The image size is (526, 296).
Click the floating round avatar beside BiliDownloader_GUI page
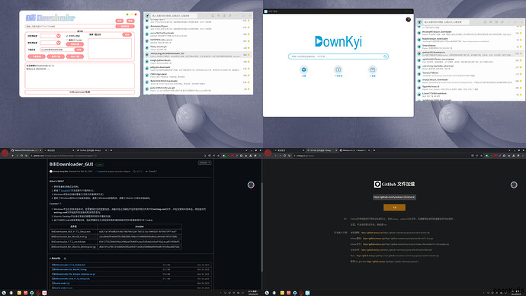click(x=251, y=185)
